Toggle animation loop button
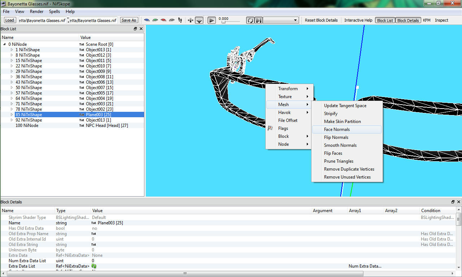462x277 pixels. point(250,20)
